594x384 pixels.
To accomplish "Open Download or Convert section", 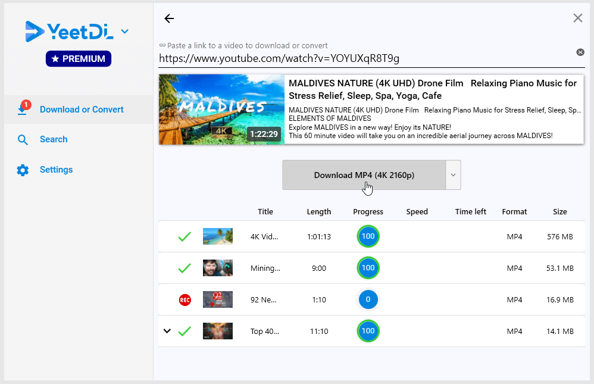I will 79,109.
